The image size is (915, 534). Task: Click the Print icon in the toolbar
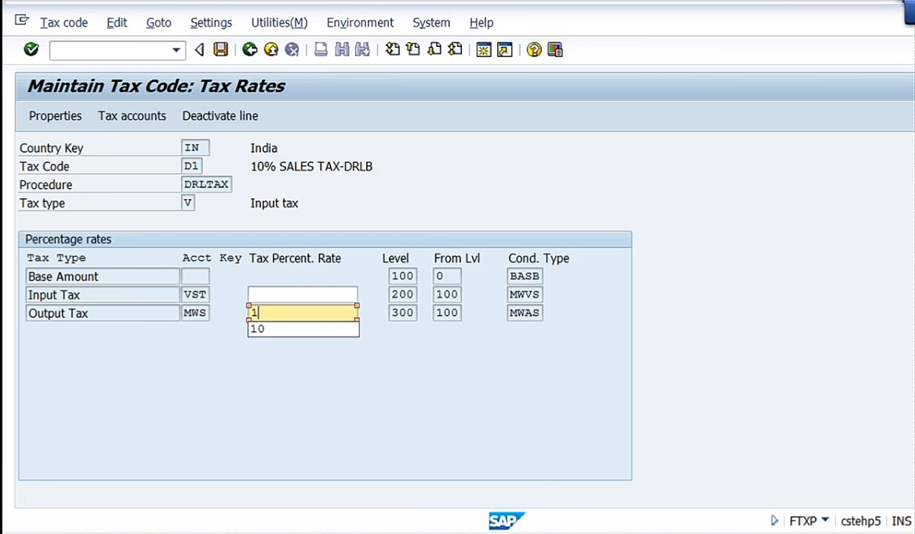coord(321,49)
